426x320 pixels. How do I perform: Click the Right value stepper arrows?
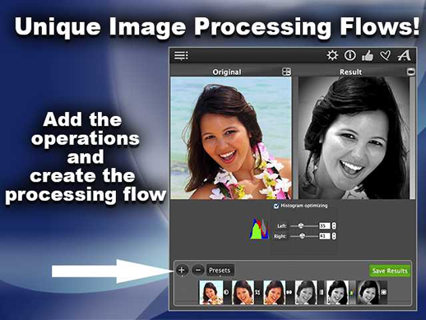(x=334, y=236)
